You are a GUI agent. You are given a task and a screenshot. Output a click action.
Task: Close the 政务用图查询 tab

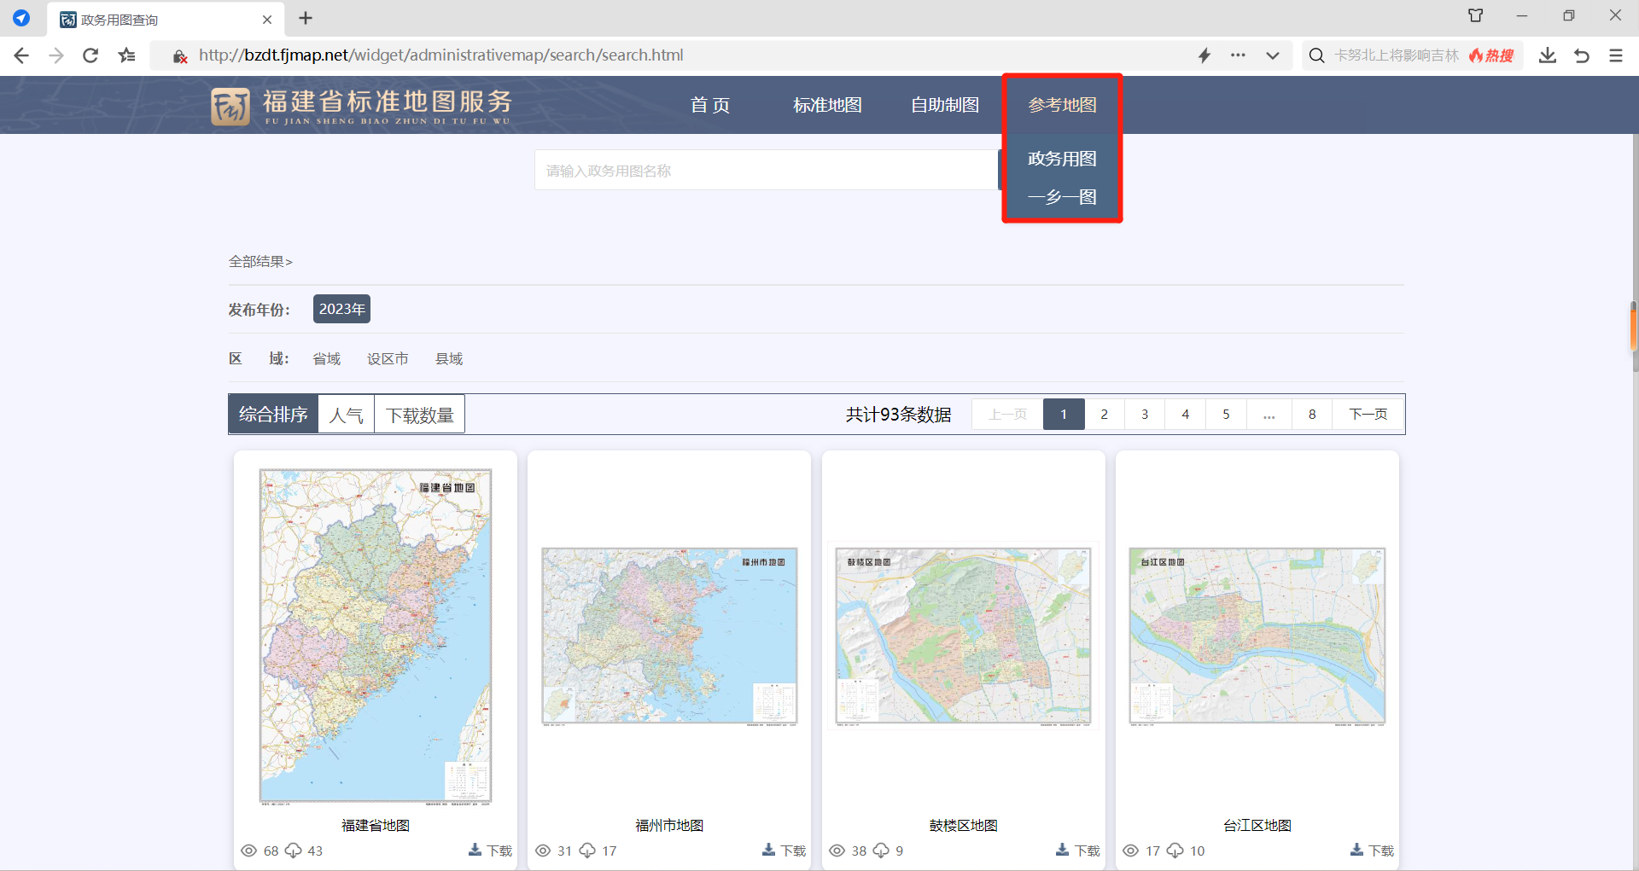(267, 19)
